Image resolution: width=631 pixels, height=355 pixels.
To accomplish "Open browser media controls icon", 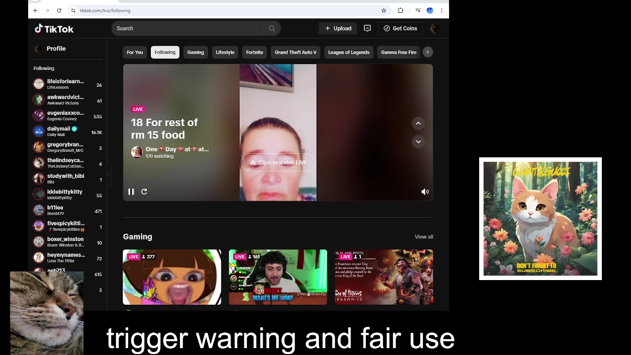I will click(x=418, y=10).
